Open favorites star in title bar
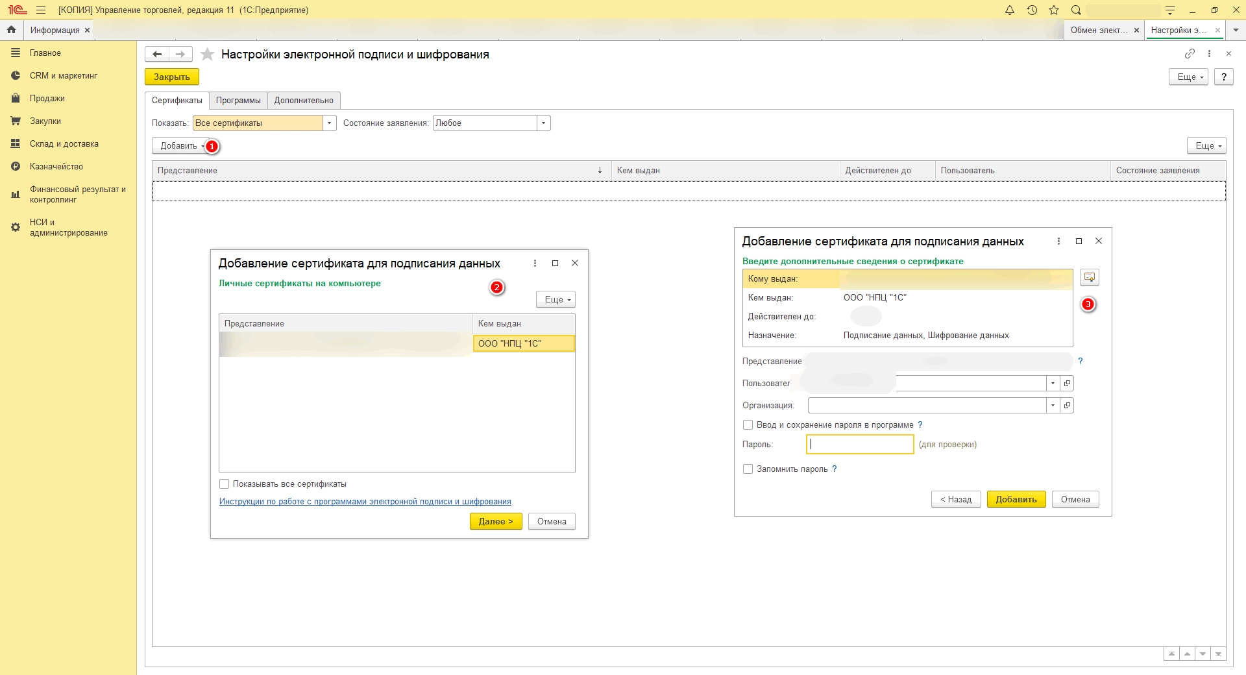 (1054, 10)
